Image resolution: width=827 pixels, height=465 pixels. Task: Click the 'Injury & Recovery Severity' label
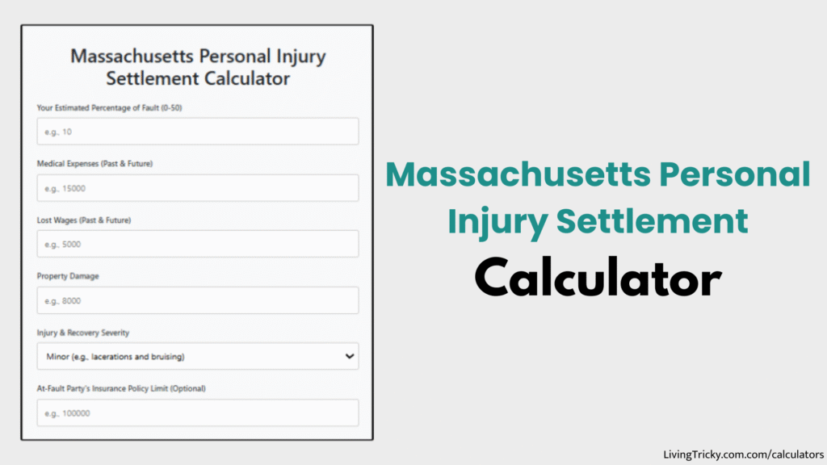[82, 332]
